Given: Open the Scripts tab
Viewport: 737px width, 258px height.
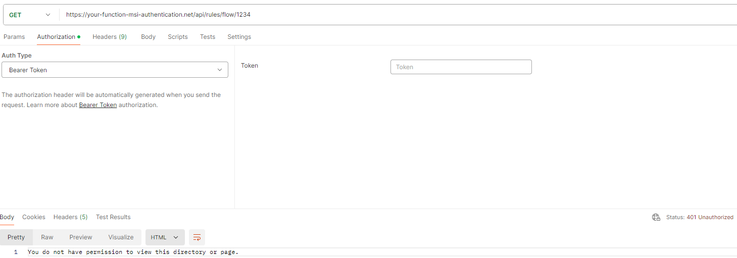Looking at the screenshot, I should [x=178, y=37].
